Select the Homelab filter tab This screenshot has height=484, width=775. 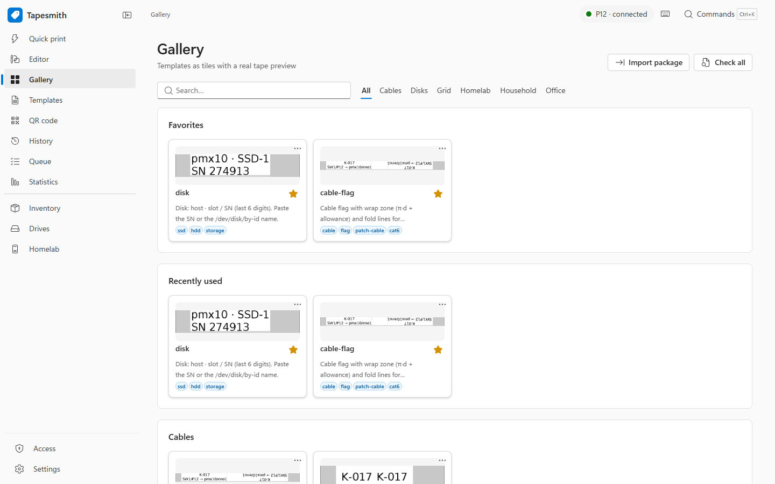(x=475, y=90)
